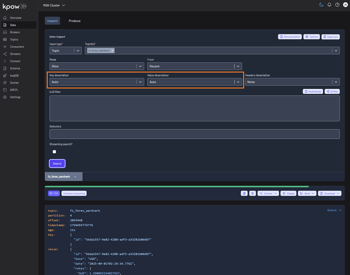
Task: Click Continue consuming button
Action: pos(74,193)
